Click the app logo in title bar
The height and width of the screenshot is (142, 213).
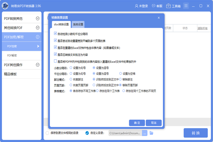tap(6, 6)
